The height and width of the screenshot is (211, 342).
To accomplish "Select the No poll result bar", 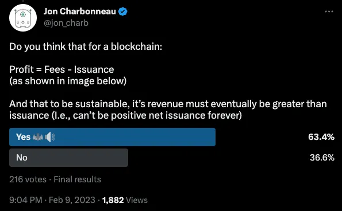I will point(68,158).
